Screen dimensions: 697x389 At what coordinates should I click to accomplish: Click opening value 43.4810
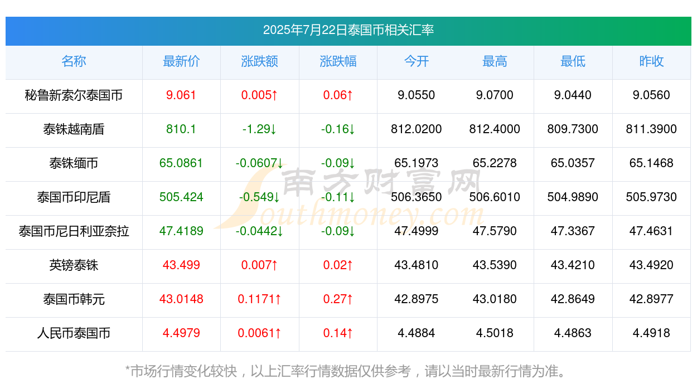(417, 265)
